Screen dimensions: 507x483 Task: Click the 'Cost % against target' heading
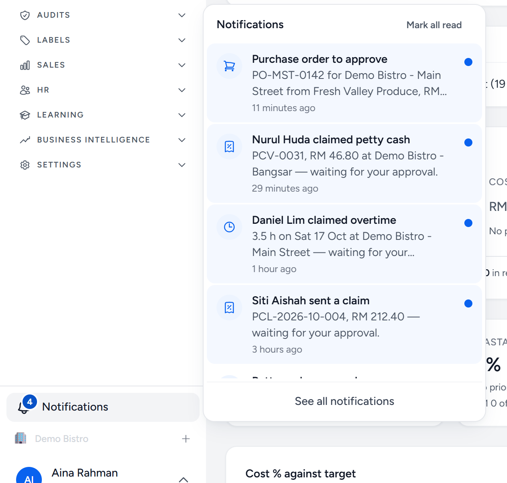point(301,474)
